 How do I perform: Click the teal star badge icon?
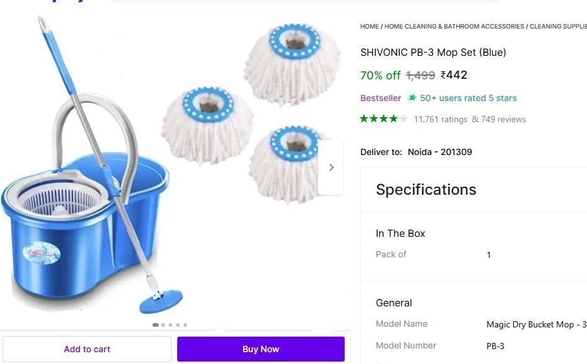click(x=412, y=98)
